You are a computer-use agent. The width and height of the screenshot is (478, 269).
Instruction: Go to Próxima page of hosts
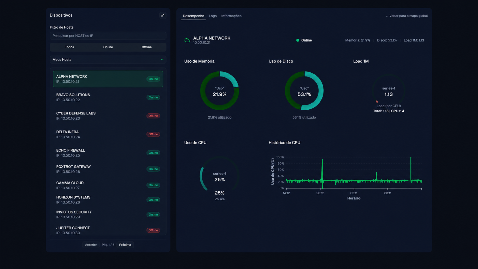[x=125, y=245]
